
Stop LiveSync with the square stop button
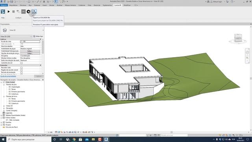pyautogui.click(x=13, y=11)
